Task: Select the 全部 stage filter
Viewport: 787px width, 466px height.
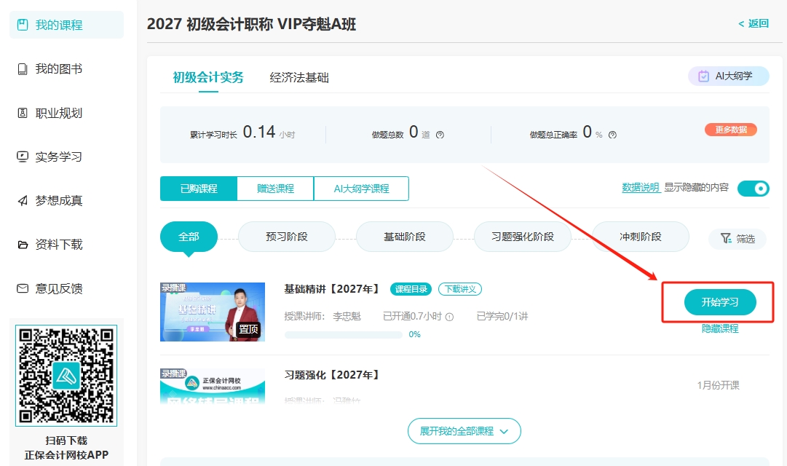Action: tap(189, 237)
